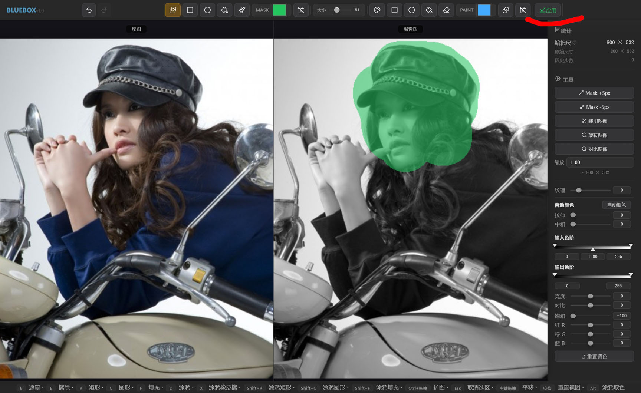The height and width of the screenshot is (393, 641).
Task: Adjust the 红 R slider
Action: [x=590, y=325]
